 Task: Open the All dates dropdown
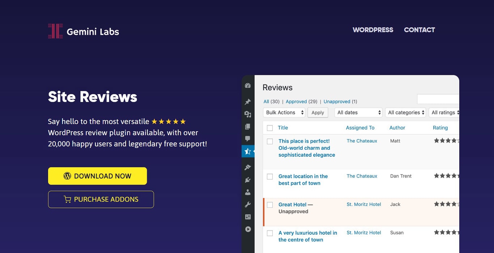point(358,112)
